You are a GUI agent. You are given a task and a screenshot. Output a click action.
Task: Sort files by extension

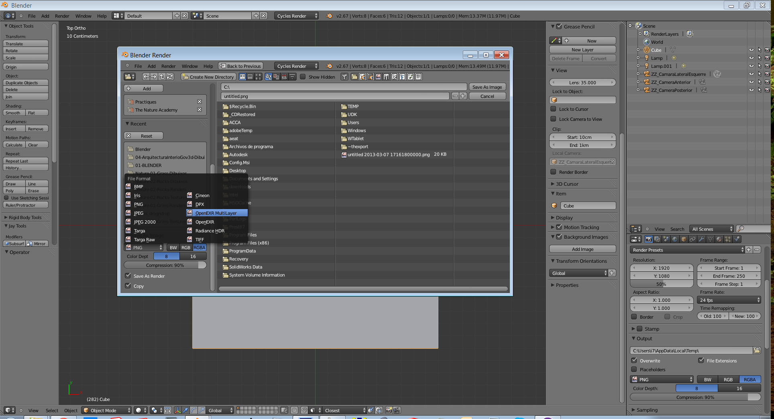click(x=277, y=77)
